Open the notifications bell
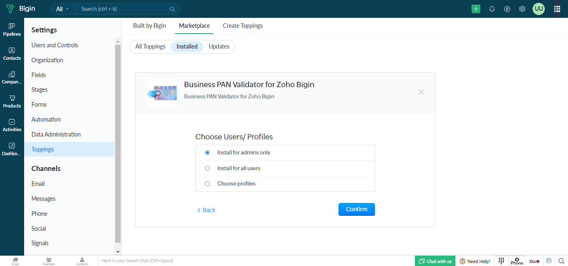 coord(492,9)
